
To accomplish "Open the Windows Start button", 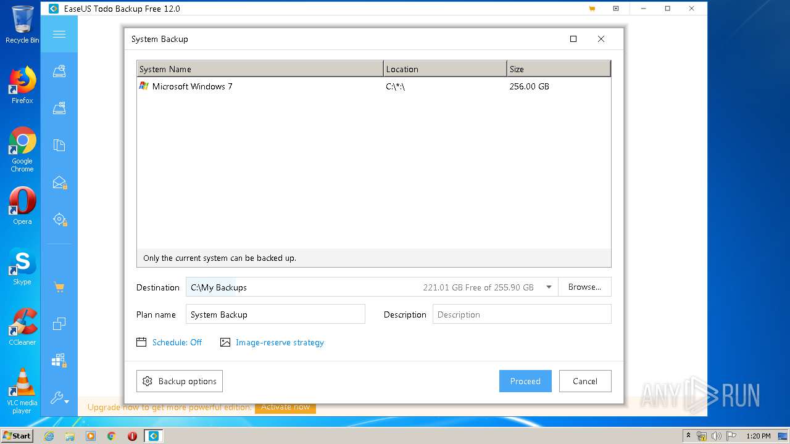I will click(x=17, y=436).
